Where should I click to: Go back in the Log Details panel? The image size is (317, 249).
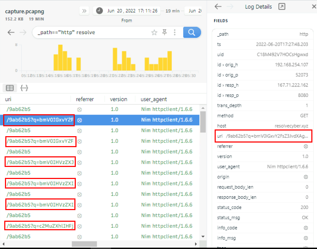click(218, 7)
